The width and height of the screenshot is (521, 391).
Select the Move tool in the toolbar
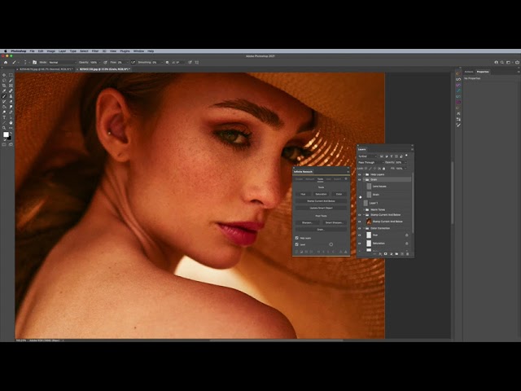(4, 75)
